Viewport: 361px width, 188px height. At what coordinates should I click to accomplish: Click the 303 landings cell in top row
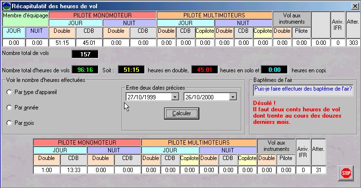click(x=353, y=43)
